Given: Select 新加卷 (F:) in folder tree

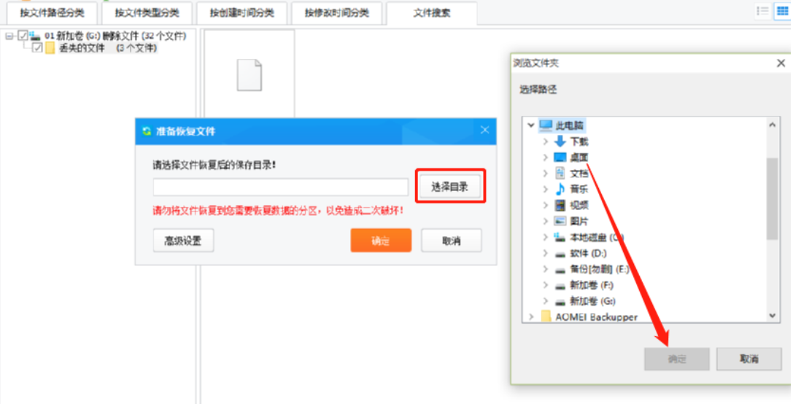Looking at the screenshot, I should click(592, 285).
